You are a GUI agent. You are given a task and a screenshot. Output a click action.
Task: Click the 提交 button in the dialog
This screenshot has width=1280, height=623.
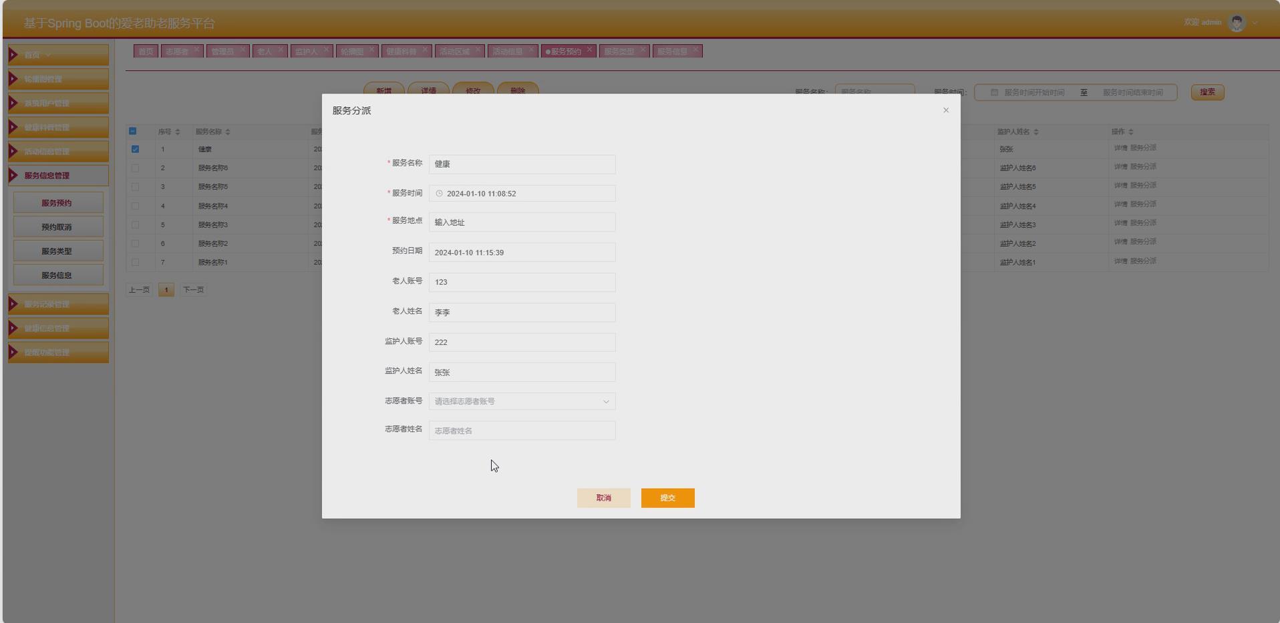[667, 498]
